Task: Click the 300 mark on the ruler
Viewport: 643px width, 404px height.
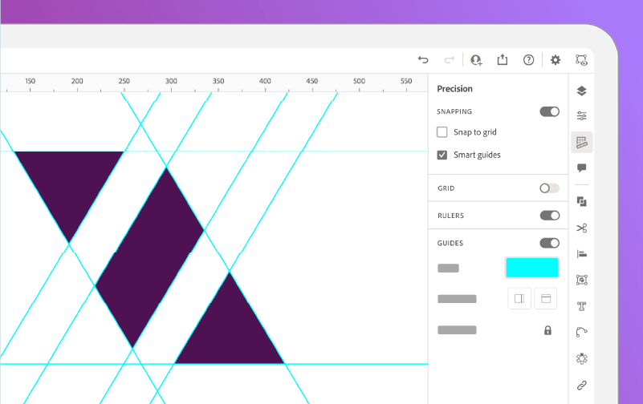Action: tap(171, 82)
